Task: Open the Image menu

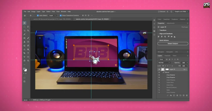Action: tap(33, 12)
